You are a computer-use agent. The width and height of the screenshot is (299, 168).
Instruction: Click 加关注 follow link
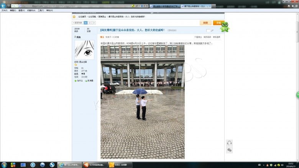(x=79, y=81)
